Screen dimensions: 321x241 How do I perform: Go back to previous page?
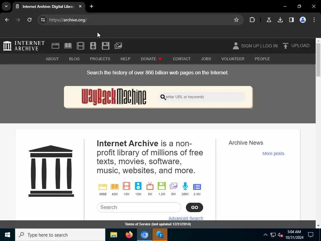(x=7, y=20)
